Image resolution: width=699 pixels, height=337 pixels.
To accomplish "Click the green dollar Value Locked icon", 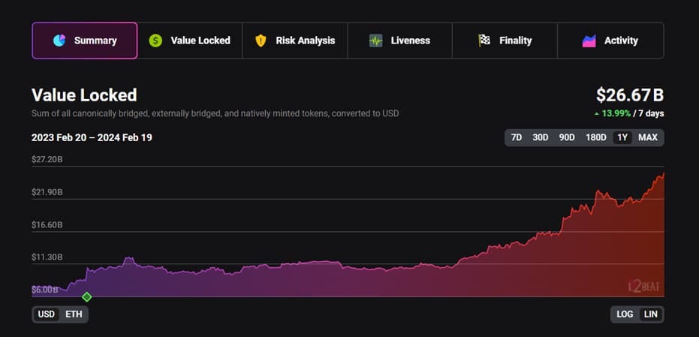I will click(155, 41).
